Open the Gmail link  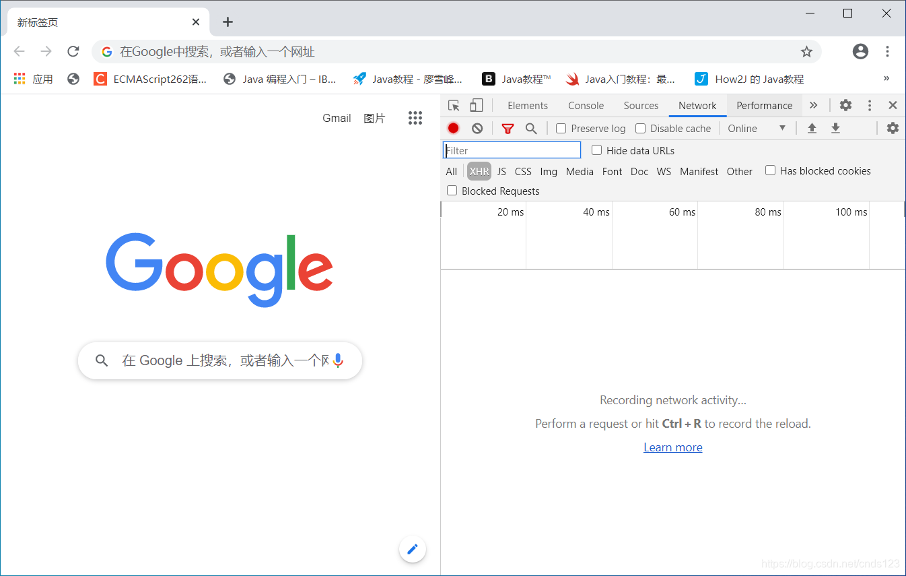coord(337,118)
